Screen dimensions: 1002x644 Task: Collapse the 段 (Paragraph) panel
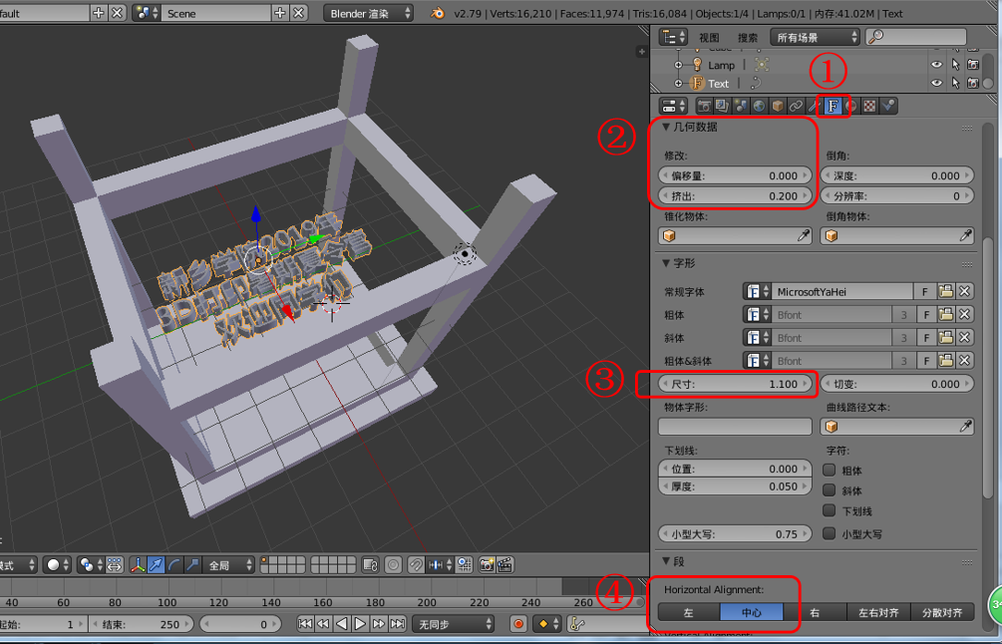click(666, 561)
